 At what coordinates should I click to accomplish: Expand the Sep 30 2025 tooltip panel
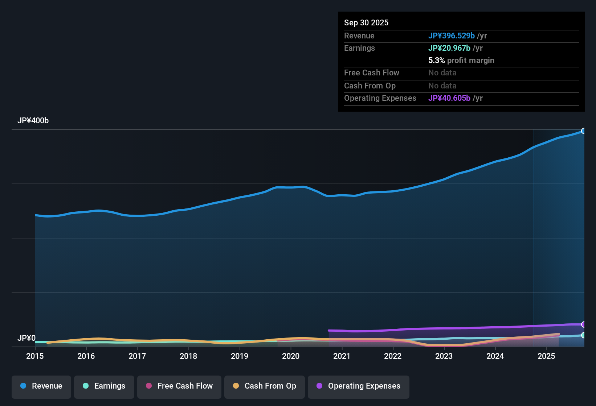pos(461,62)
